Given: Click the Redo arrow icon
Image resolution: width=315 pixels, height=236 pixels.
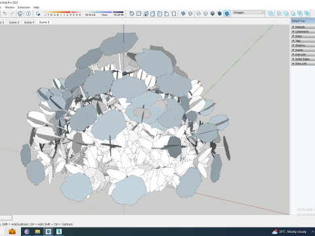Looking at the screenshot, I should coord(12,14).
